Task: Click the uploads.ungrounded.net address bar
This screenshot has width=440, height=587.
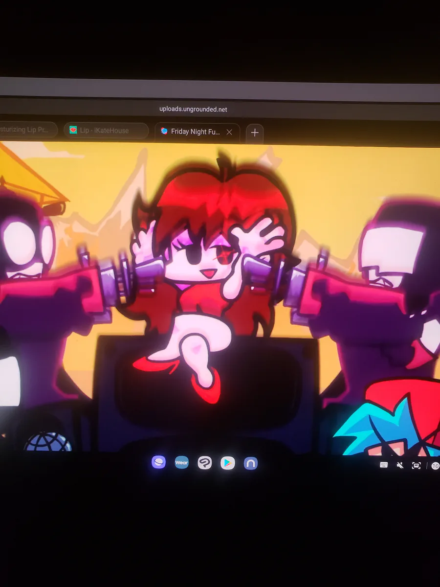Action: tap(193, 109)
